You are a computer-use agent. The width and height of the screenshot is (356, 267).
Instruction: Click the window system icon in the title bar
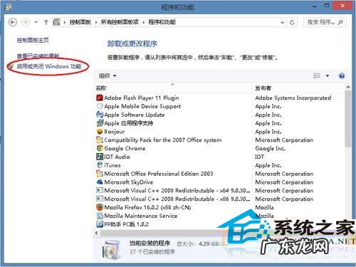tap(9, 7)
